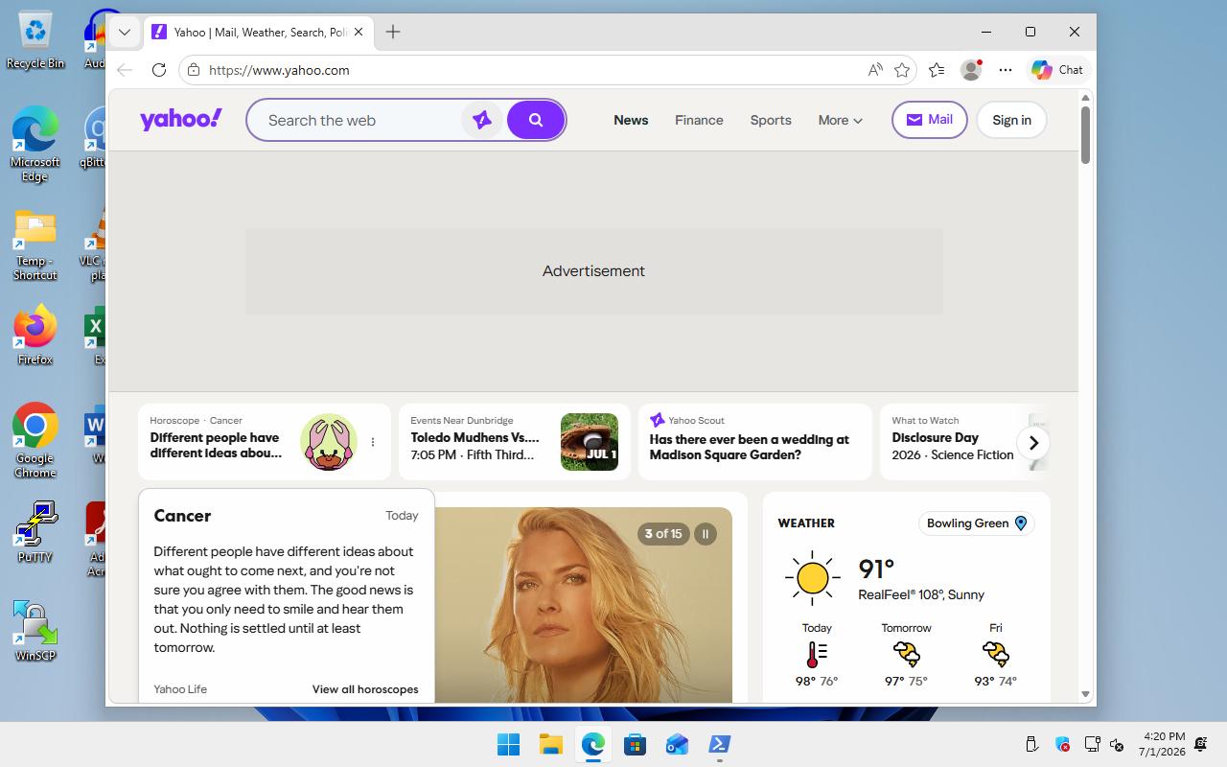Viewport: 1227px width, 767px height.
Task: Open the horoscope card options menu
Action: (x=373, y=442)
